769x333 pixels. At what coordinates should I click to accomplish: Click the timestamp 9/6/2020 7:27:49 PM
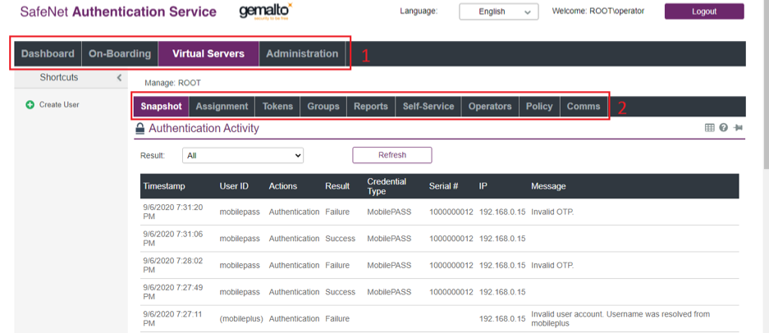[x=172, y=292]
